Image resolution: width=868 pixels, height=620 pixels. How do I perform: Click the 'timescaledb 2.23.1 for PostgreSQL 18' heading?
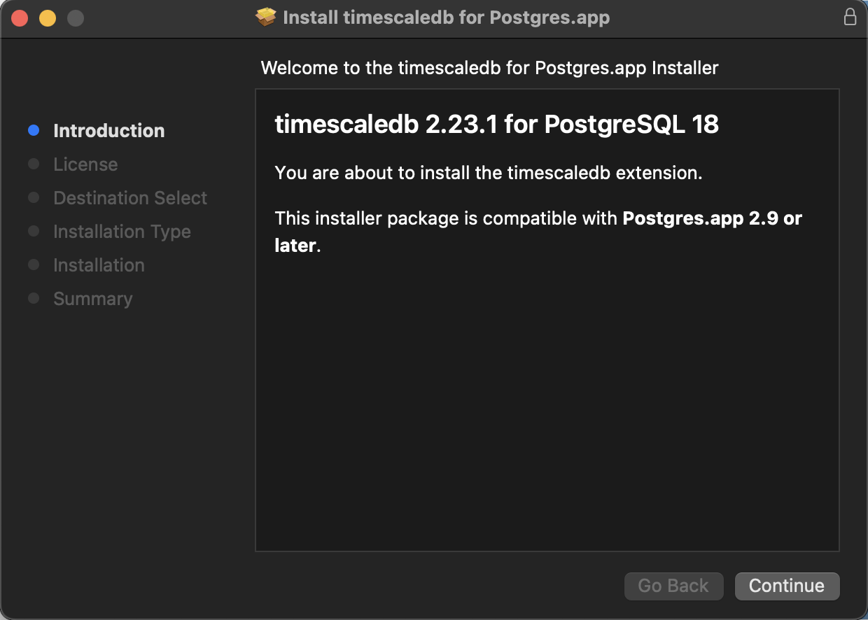pyautogui.click(x=496, y=125)
